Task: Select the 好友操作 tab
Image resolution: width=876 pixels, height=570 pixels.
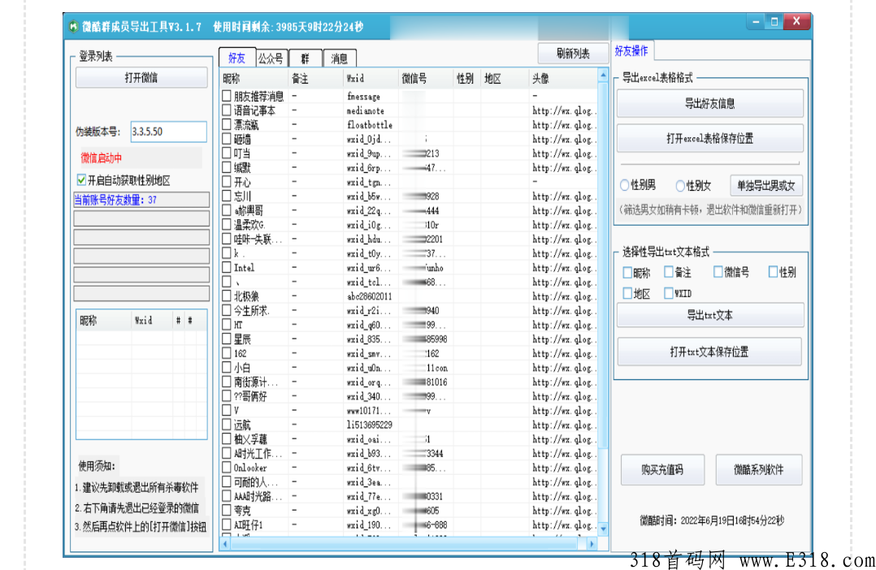Action: 632,51
